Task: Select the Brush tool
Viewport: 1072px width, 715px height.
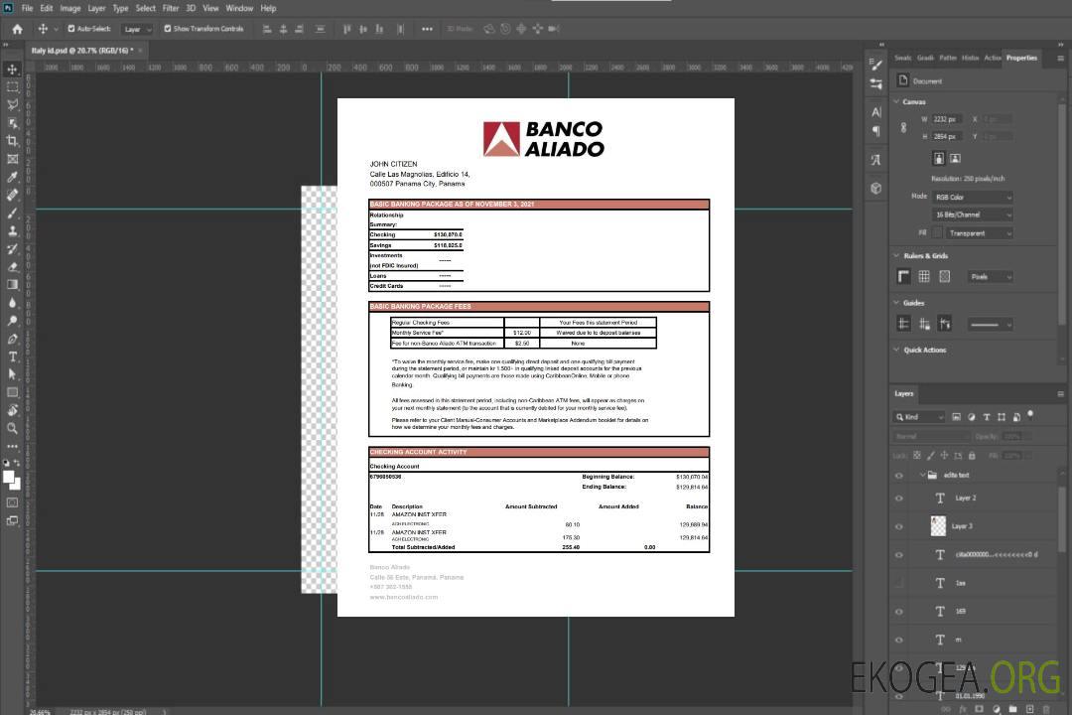Action: 12,213
